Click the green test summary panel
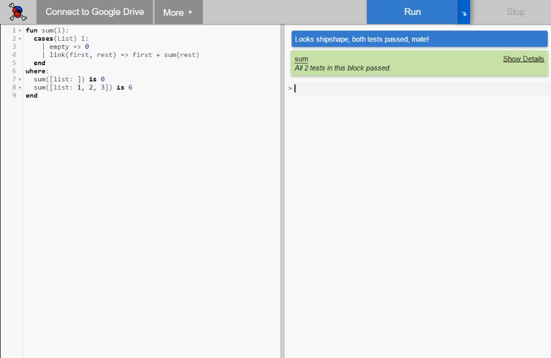The width and height of the screenshot is (551, 358). click(x=419, y=63)
